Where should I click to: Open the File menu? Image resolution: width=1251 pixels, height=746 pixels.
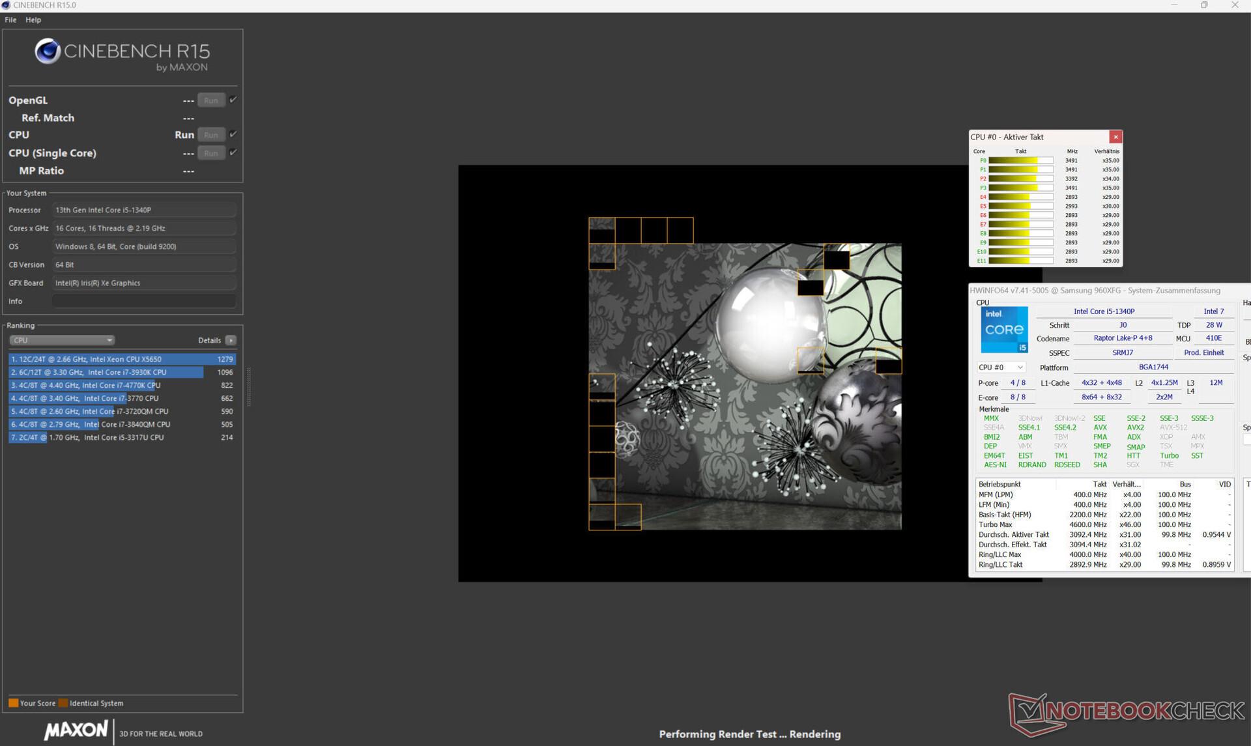tap(10, 20)
